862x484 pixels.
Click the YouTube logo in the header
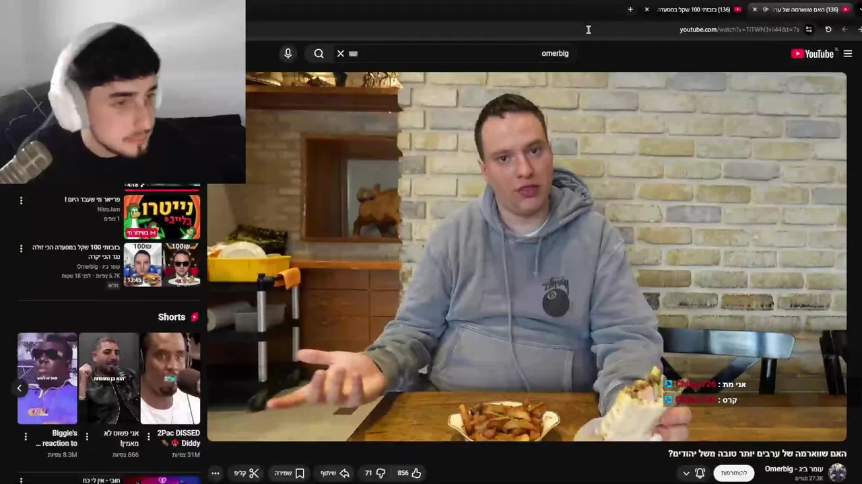pyautogui.click(x=812, y=54)
